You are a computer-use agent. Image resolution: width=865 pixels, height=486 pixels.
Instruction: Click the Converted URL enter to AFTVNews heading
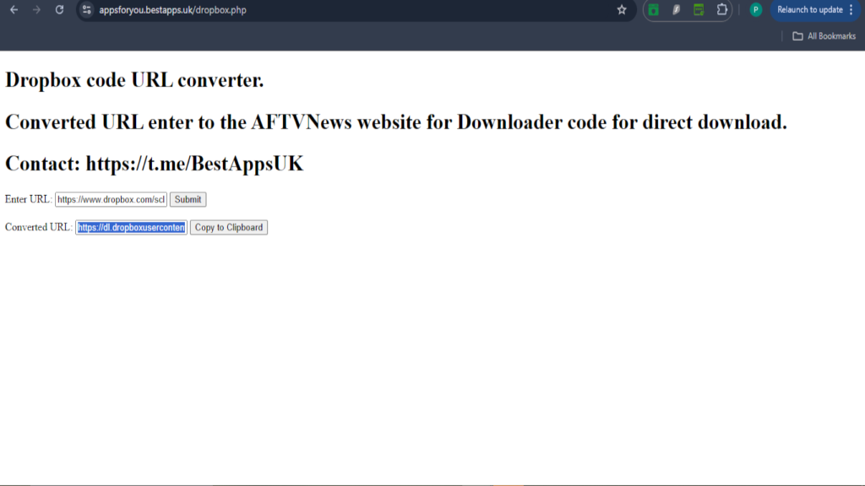[396, 121]
